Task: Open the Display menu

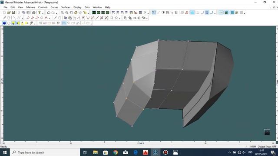Action: coord(77,7)
